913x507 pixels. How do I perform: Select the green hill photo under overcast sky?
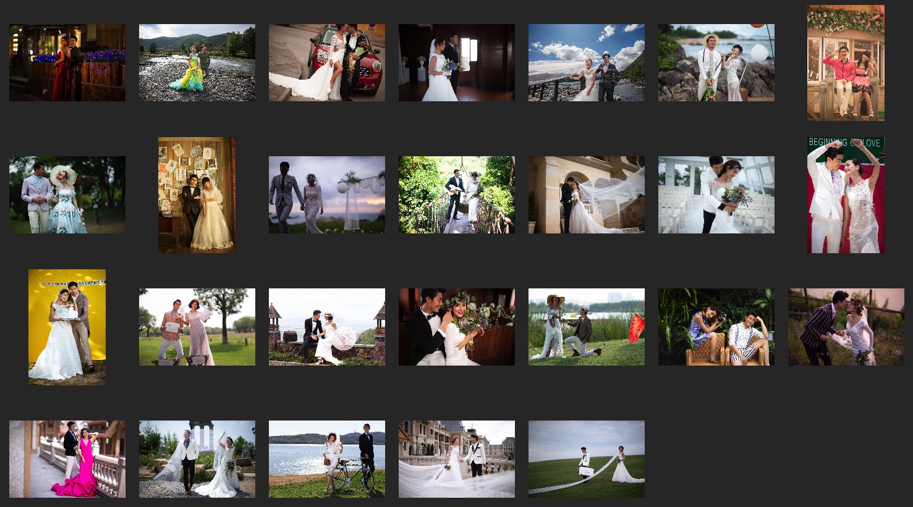[586, 459]
